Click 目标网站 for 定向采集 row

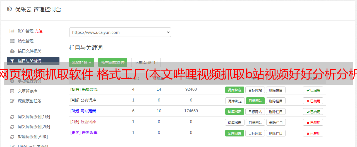[x=255, y=133]
